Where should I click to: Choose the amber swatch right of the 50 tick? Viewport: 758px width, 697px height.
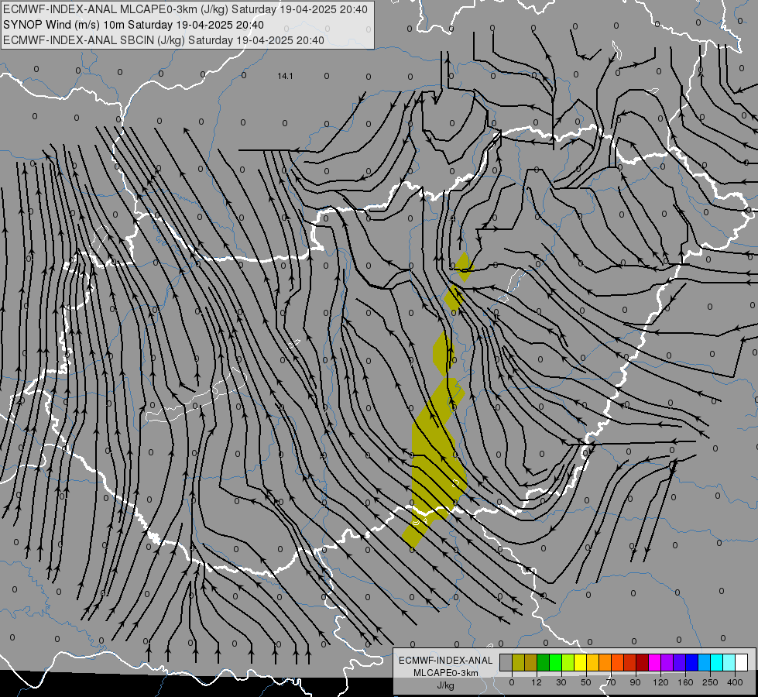[x=592, y=663]
